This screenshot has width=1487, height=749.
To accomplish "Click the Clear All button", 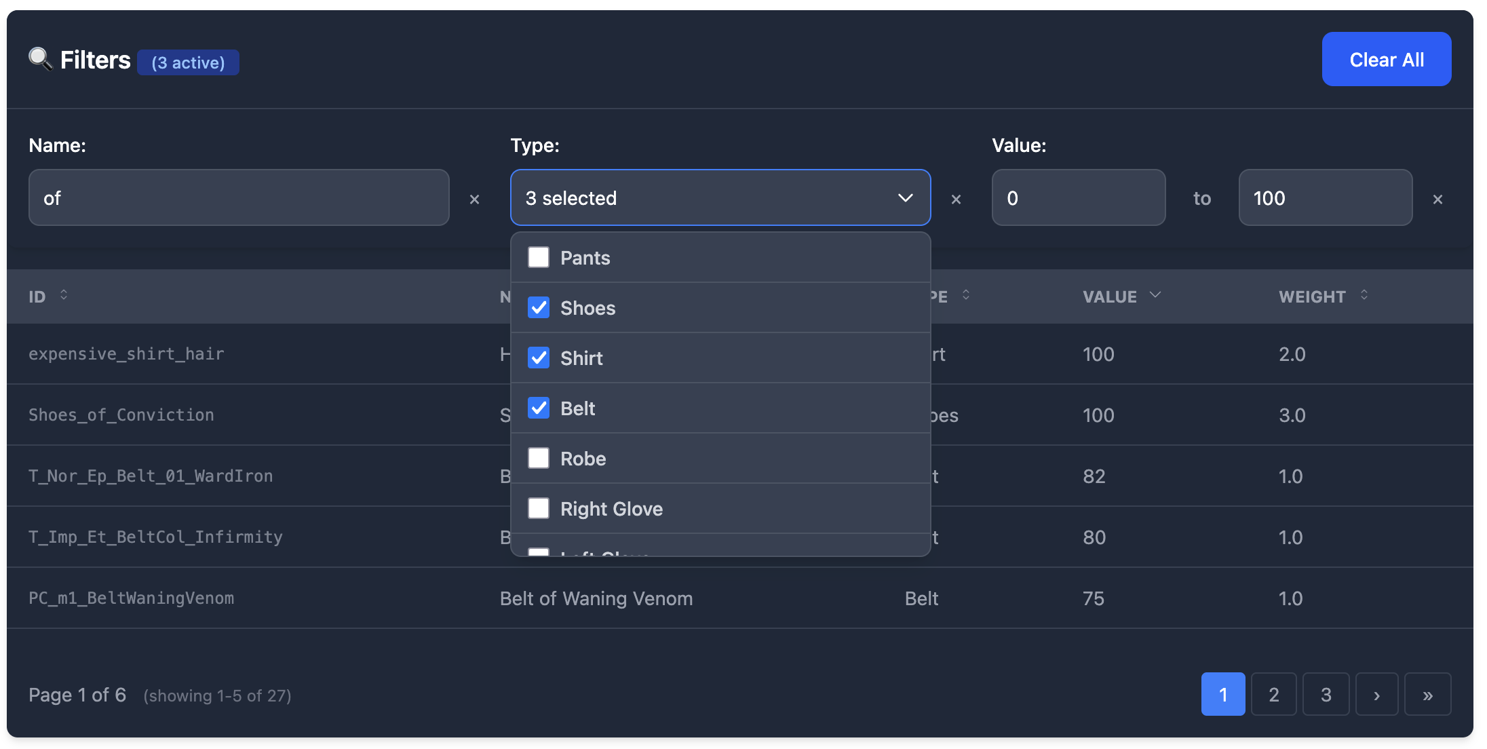I will (x=1386, y=59).
